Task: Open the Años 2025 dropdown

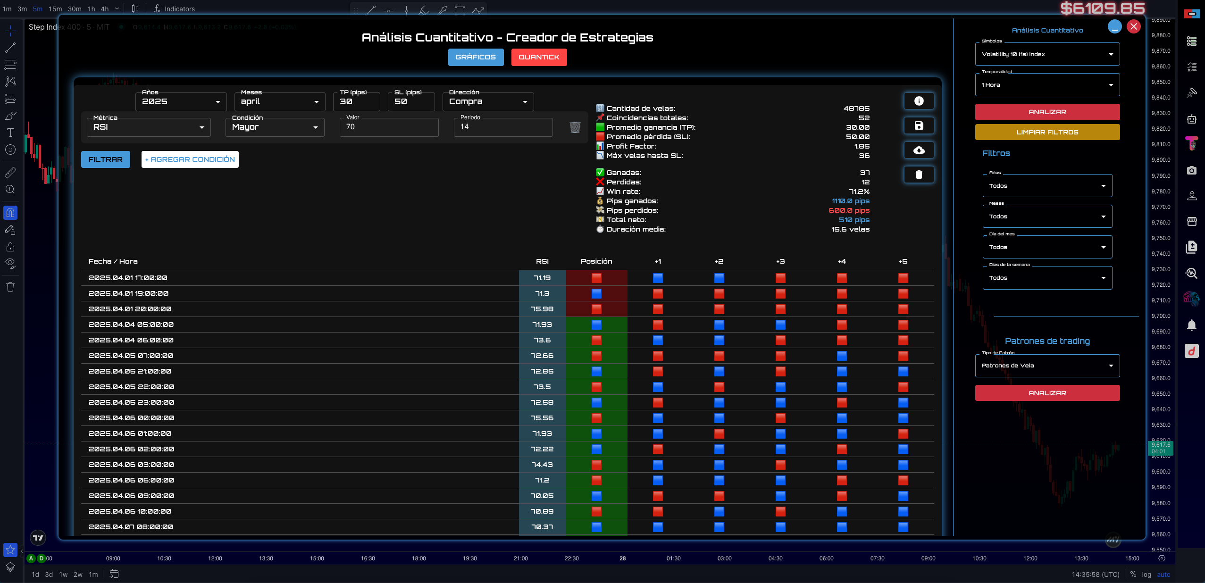Action: click(181, 101)
